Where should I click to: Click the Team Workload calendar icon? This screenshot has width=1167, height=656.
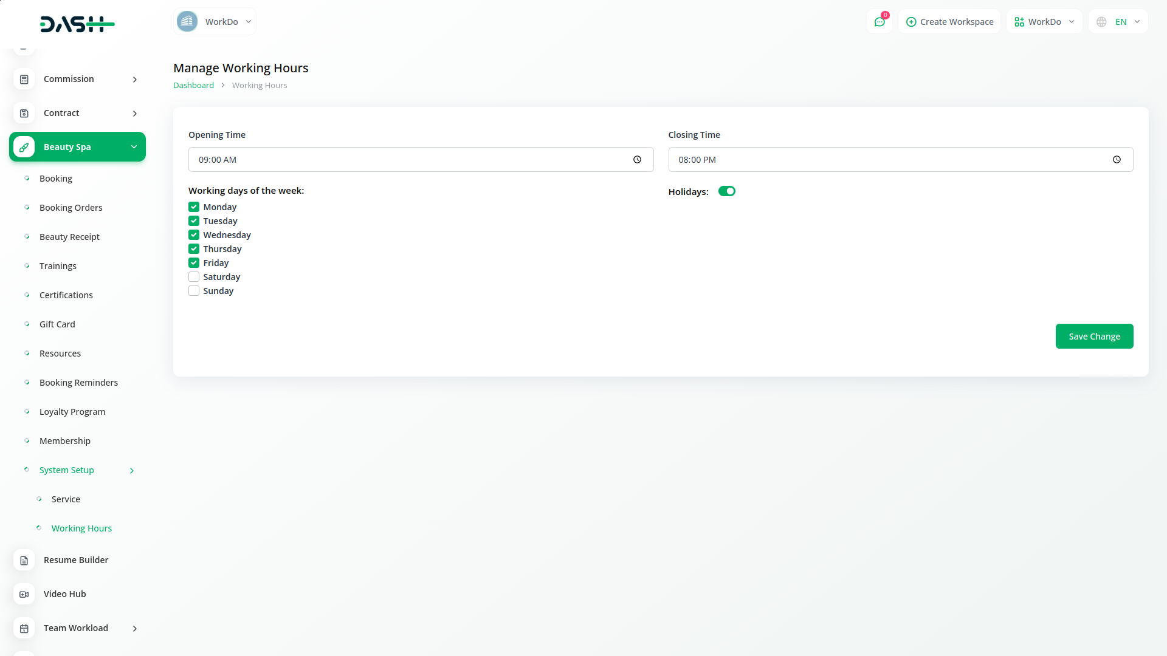click(24, 629)
